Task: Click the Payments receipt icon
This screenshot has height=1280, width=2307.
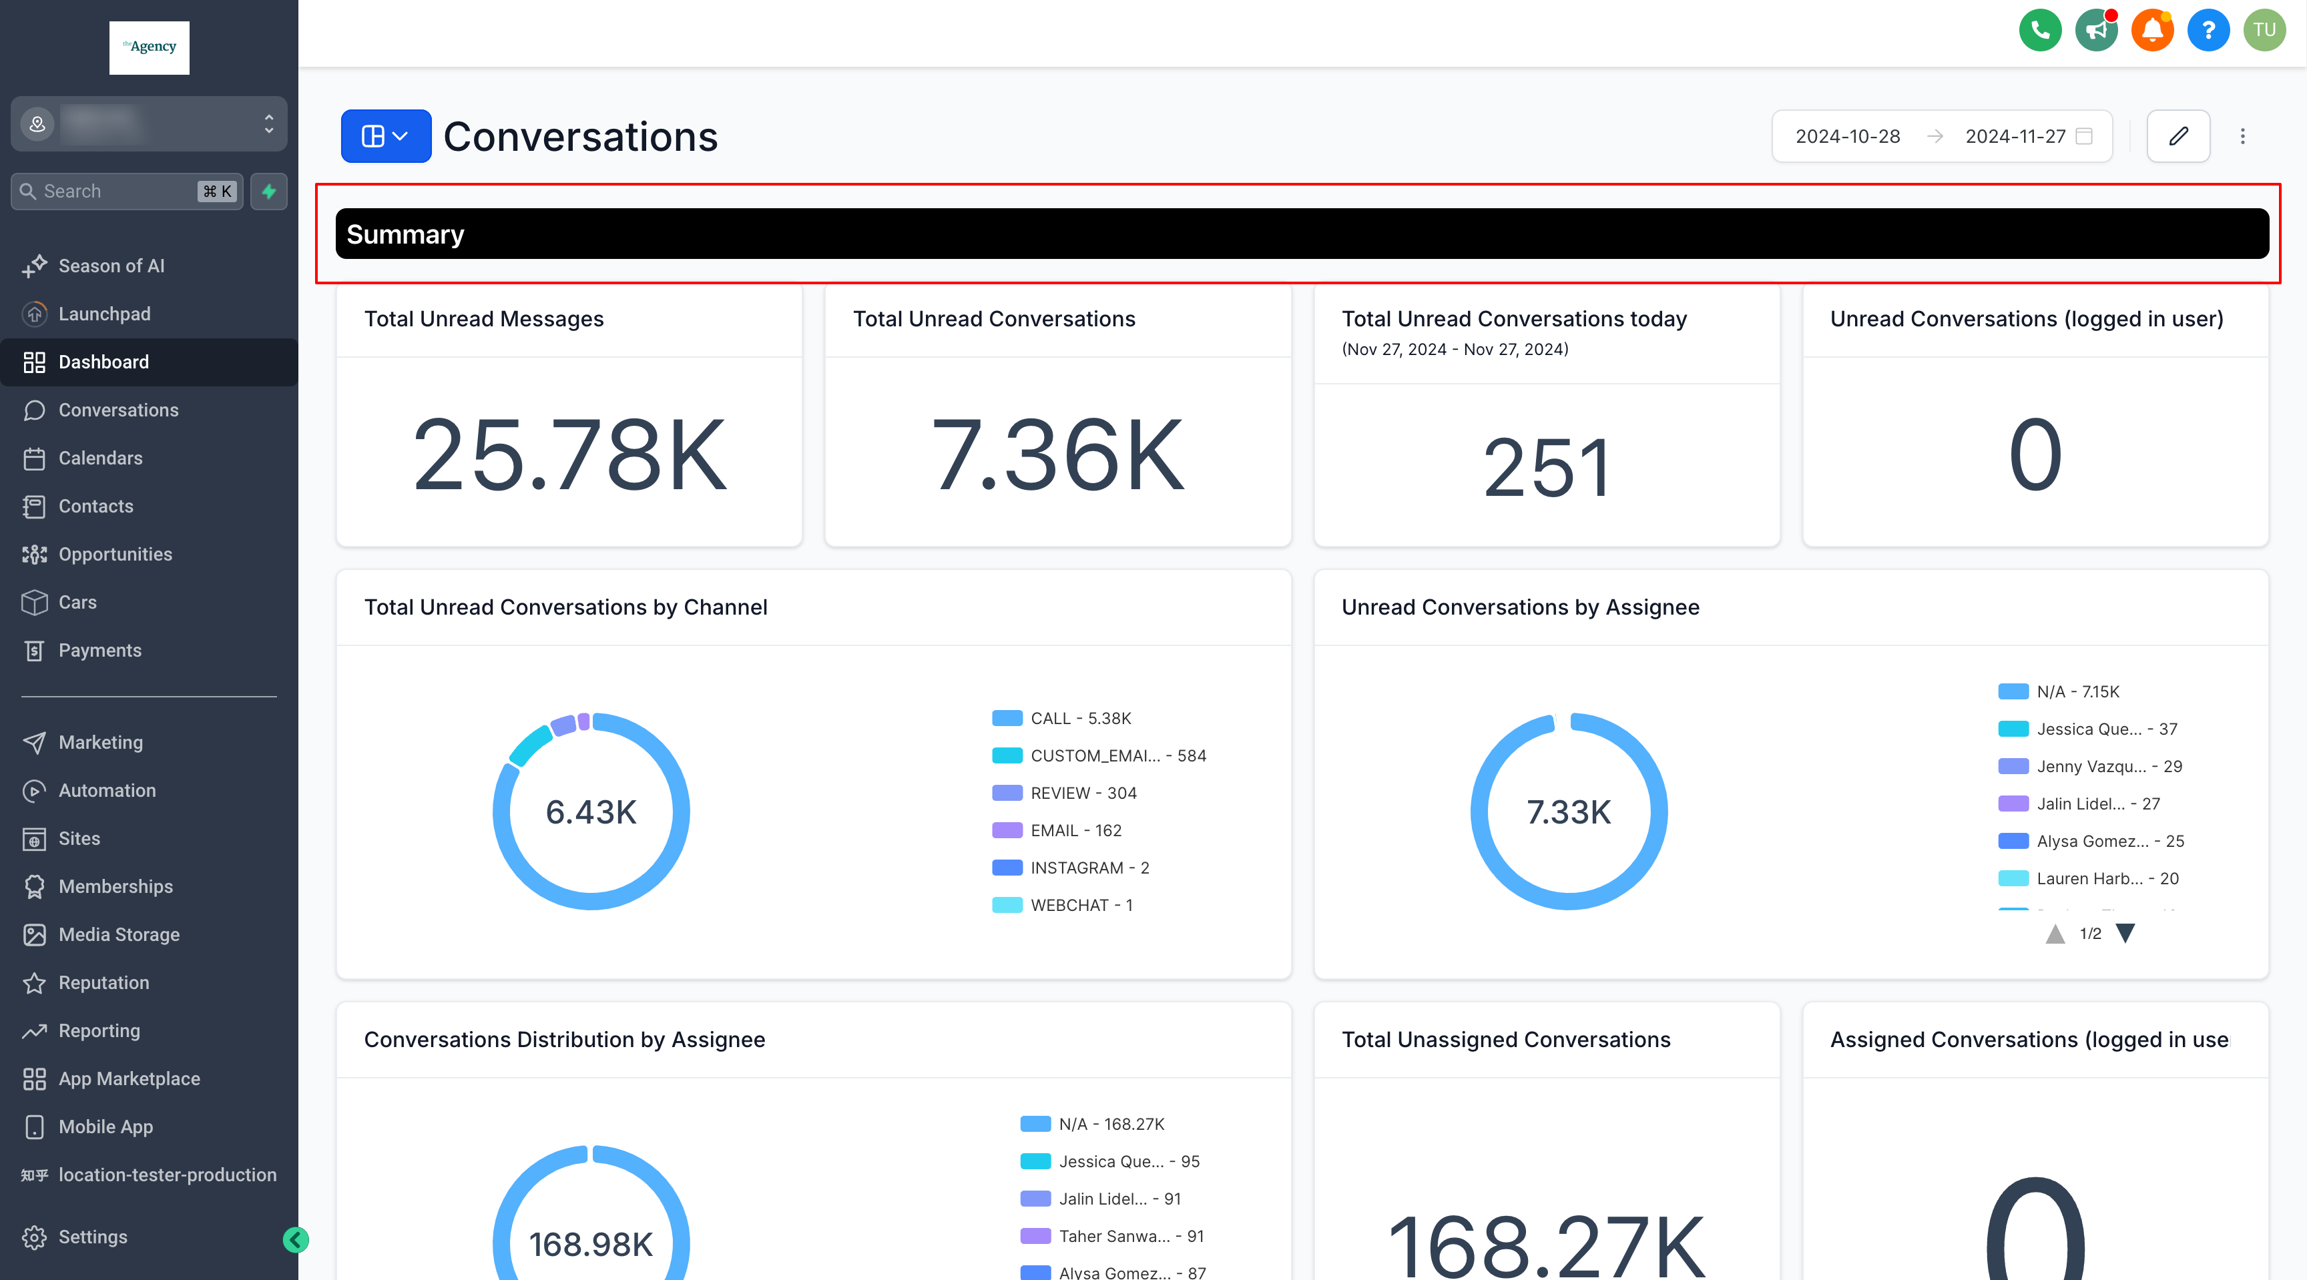Action: click(x=34, y=651)
